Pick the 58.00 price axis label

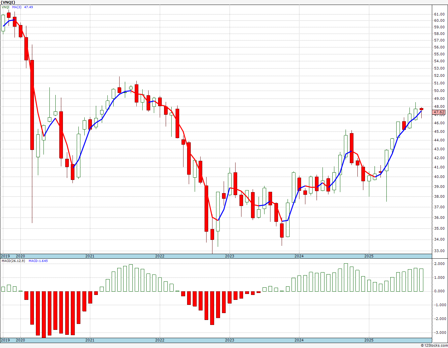tap(439, 34)
